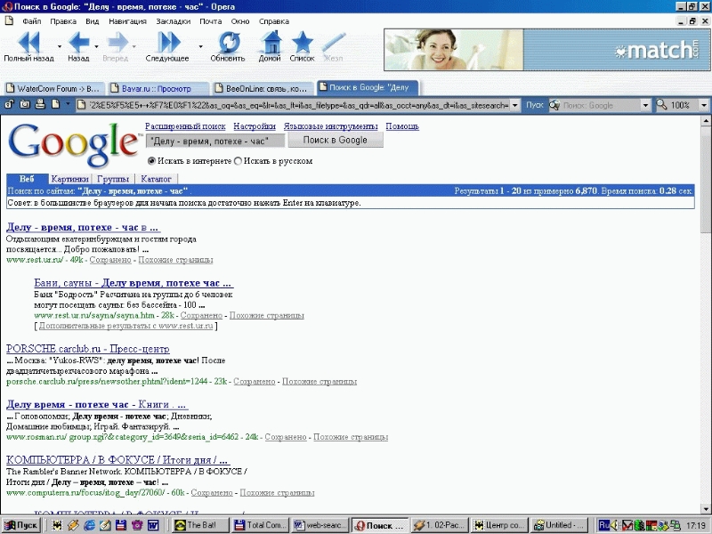
Task: Open the 100% zoom level dropdown
Action: tap(704, 105)
